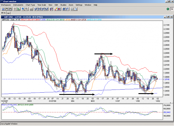This screenshot has width=174, height=126.
Task: Click the IV/07 date axis label
Action: tap(118, 101)
